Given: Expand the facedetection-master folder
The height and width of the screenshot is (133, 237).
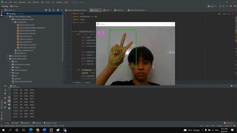Looking at the screenshot, I should (x=7, y=56).
